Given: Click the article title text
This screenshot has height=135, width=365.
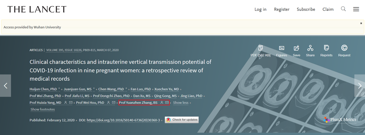Looking at the screenshot, I should [x=120, y=70].
